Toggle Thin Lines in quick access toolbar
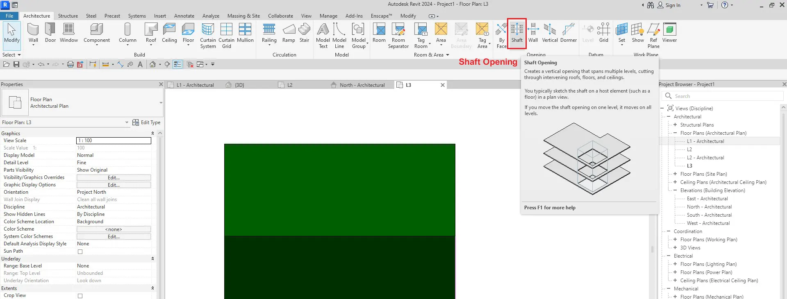The height and width of the screenshot is (299, 787). (177, 64)
